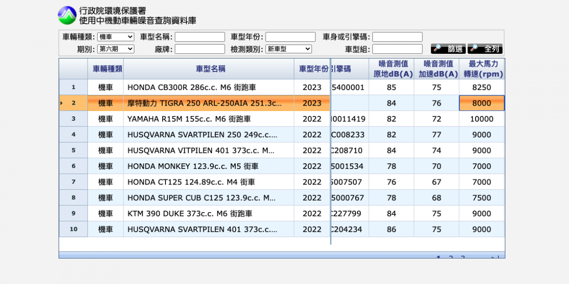
Task: Sort by 車型名稱 column header
Action: tap(209, 69)
